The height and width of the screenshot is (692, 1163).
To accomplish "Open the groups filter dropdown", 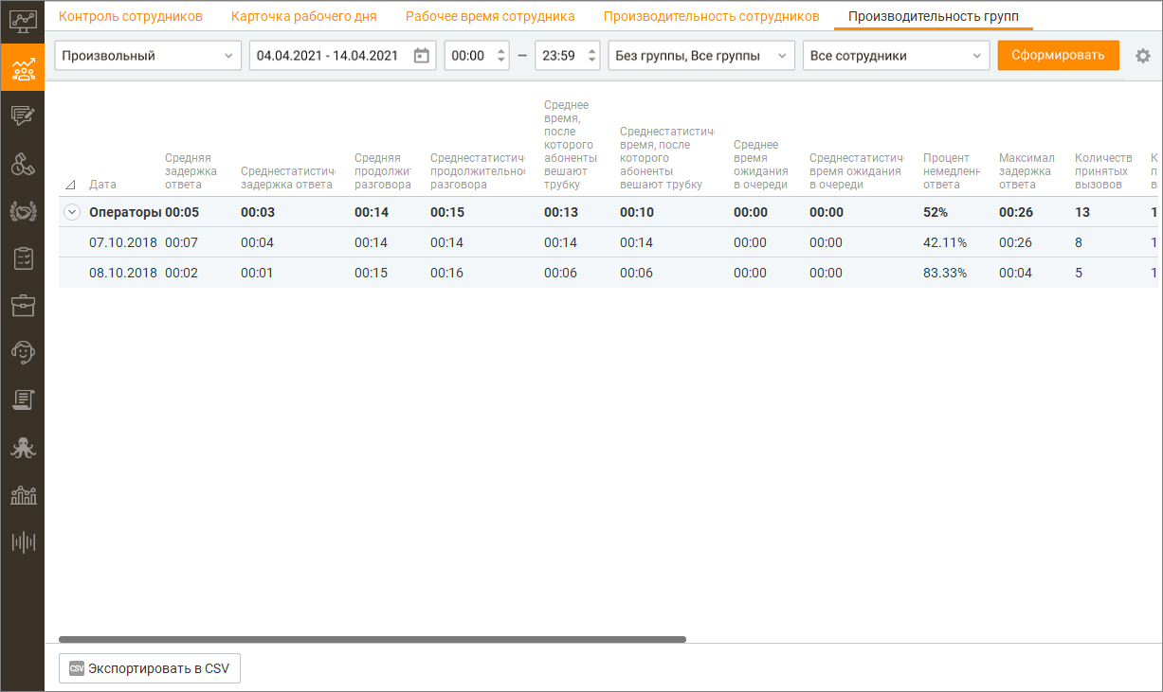I will click(701, 56).
